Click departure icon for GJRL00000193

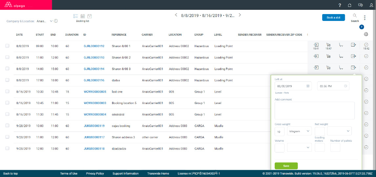click(353, 56)
